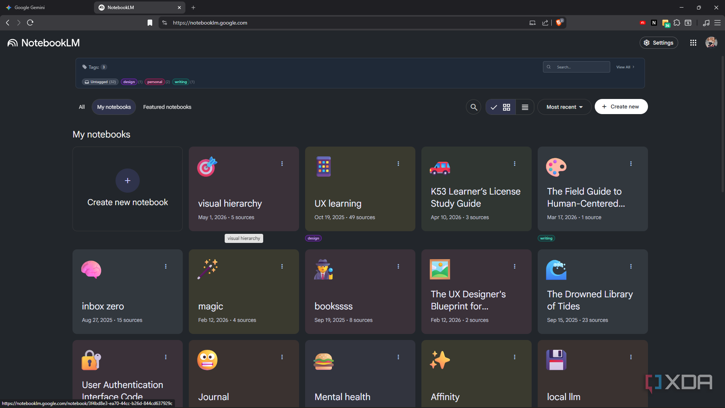The height and width of the screenshot is (408, 725).
Task: Select the My notebooks tab
Action: [x=114, y=107]
